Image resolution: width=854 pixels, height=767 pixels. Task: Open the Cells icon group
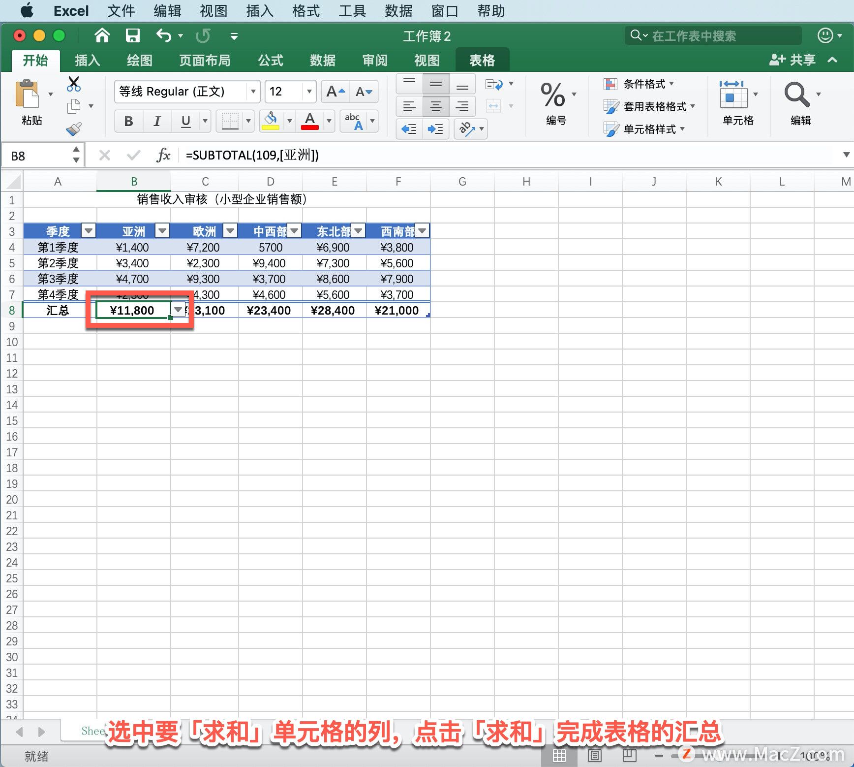(x=733, y=94)
